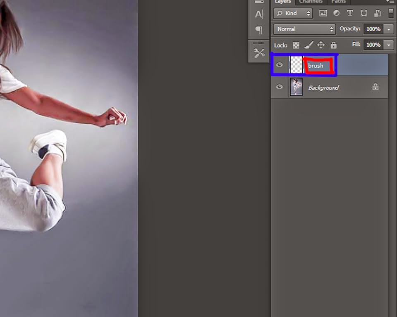
Task: Open the Opacity slider dropdown arrow
Action: coord(389,29)
